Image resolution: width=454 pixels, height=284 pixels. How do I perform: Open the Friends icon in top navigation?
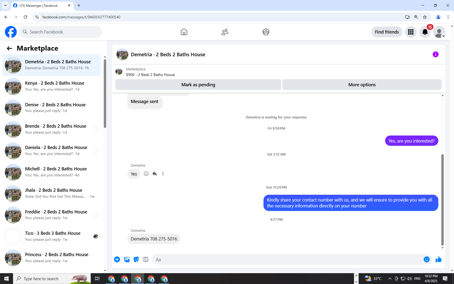coord(225,32)
